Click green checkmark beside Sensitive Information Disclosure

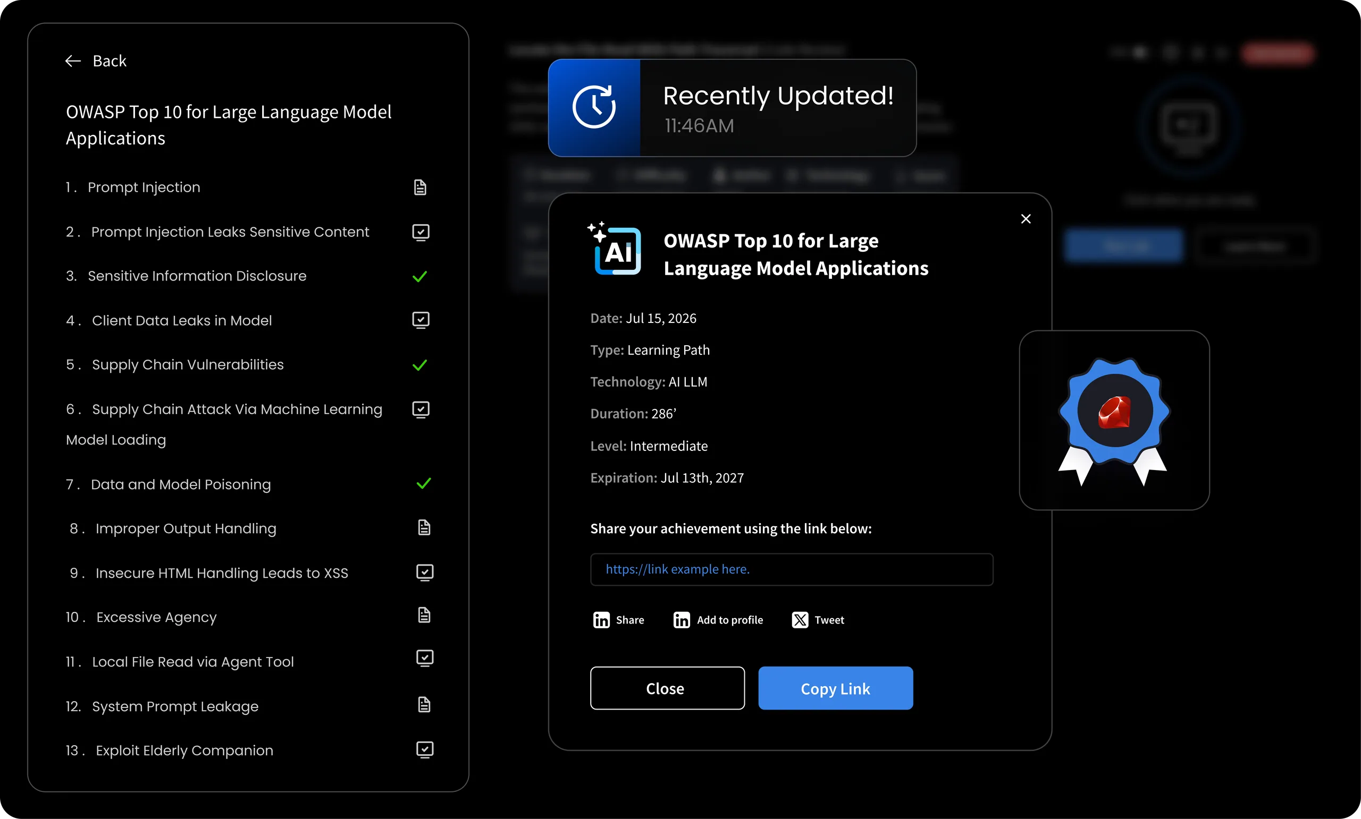point(420,276)
